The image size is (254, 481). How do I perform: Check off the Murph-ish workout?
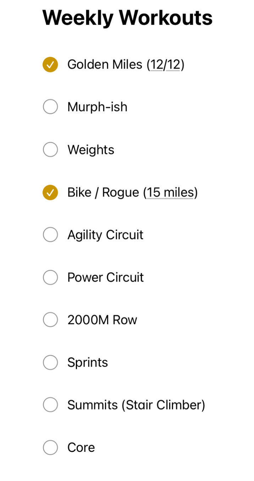click(50, 106)
